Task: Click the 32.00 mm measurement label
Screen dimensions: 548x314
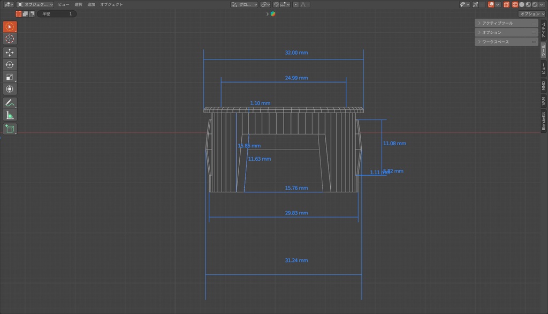Action: (296, 53)
